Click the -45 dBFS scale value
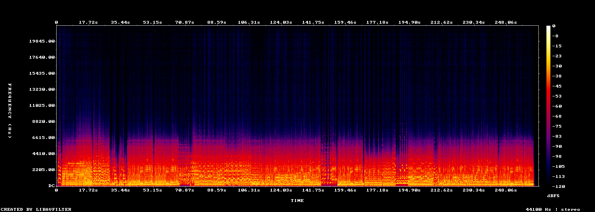The height and width of the screenshot is (212, 595). [557, 86]
